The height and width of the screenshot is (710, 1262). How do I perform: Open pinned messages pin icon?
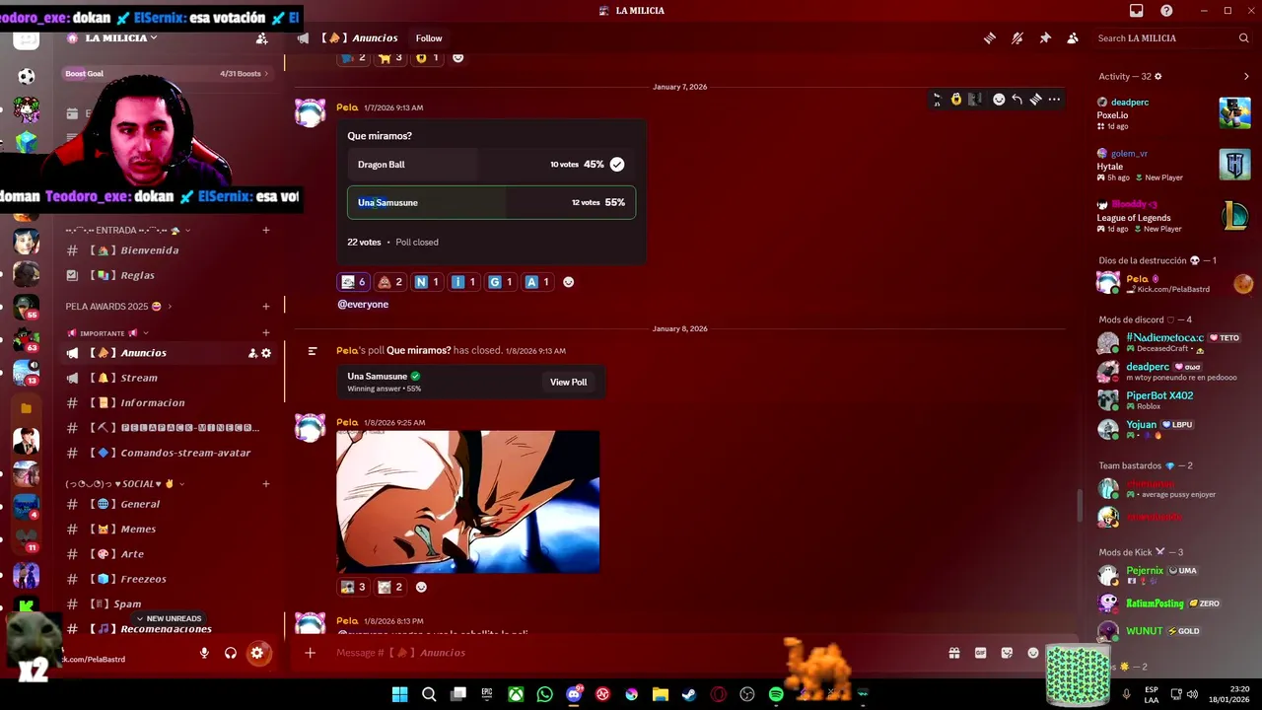[x=1045, y=38]
